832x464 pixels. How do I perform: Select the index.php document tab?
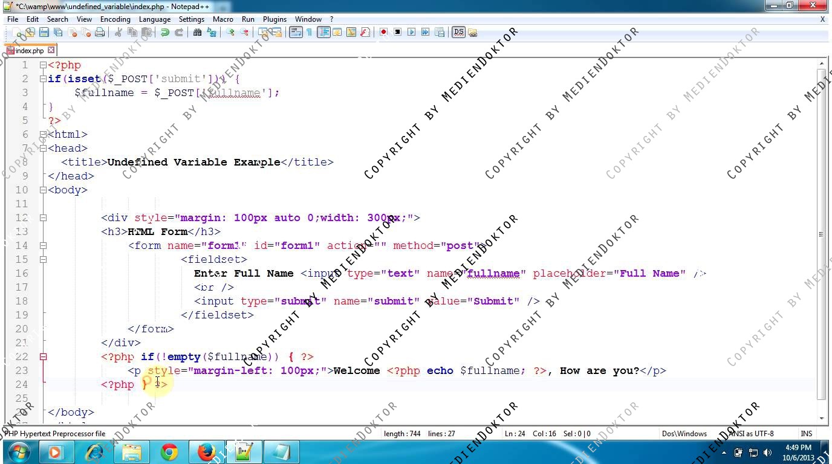coord(30,51)
